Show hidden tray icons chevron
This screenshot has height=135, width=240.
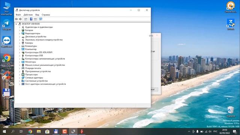click(189, 132)
